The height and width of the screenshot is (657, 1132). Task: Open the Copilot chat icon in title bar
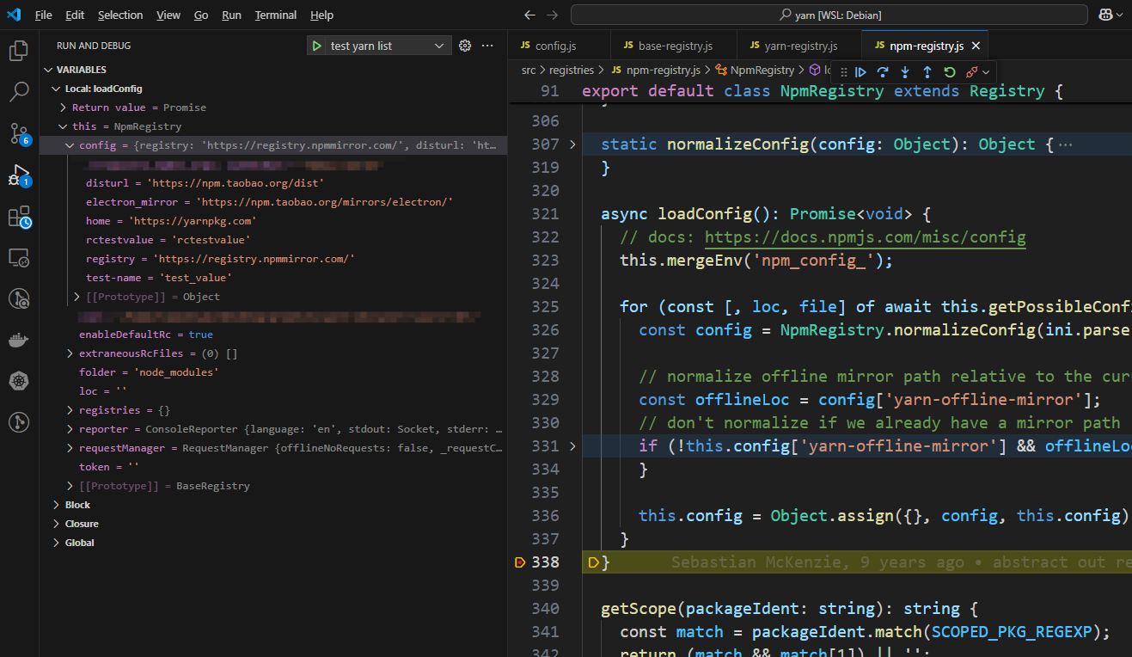[1106, 15]
